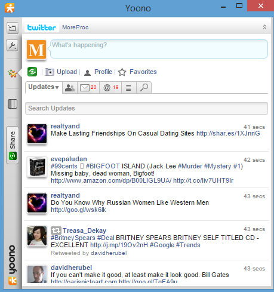The image size is (274, 292).
Task: Open the evepaludan username
Action: 69,159
